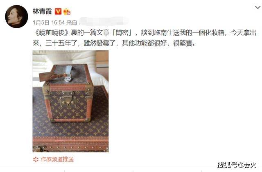The width and height of the screenshot is (262, 172).
Task: Click the crown membership badge
Action: tap(67, 11)
